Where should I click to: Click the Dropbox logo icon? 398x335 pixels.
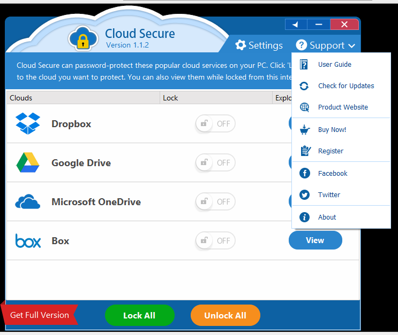pyautogui.click(x=28, y=123)
